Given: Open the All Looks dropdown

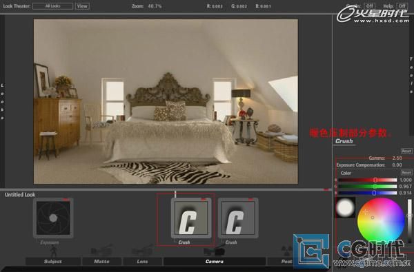Looking at the screenshot, I should (x=53, y=6).
